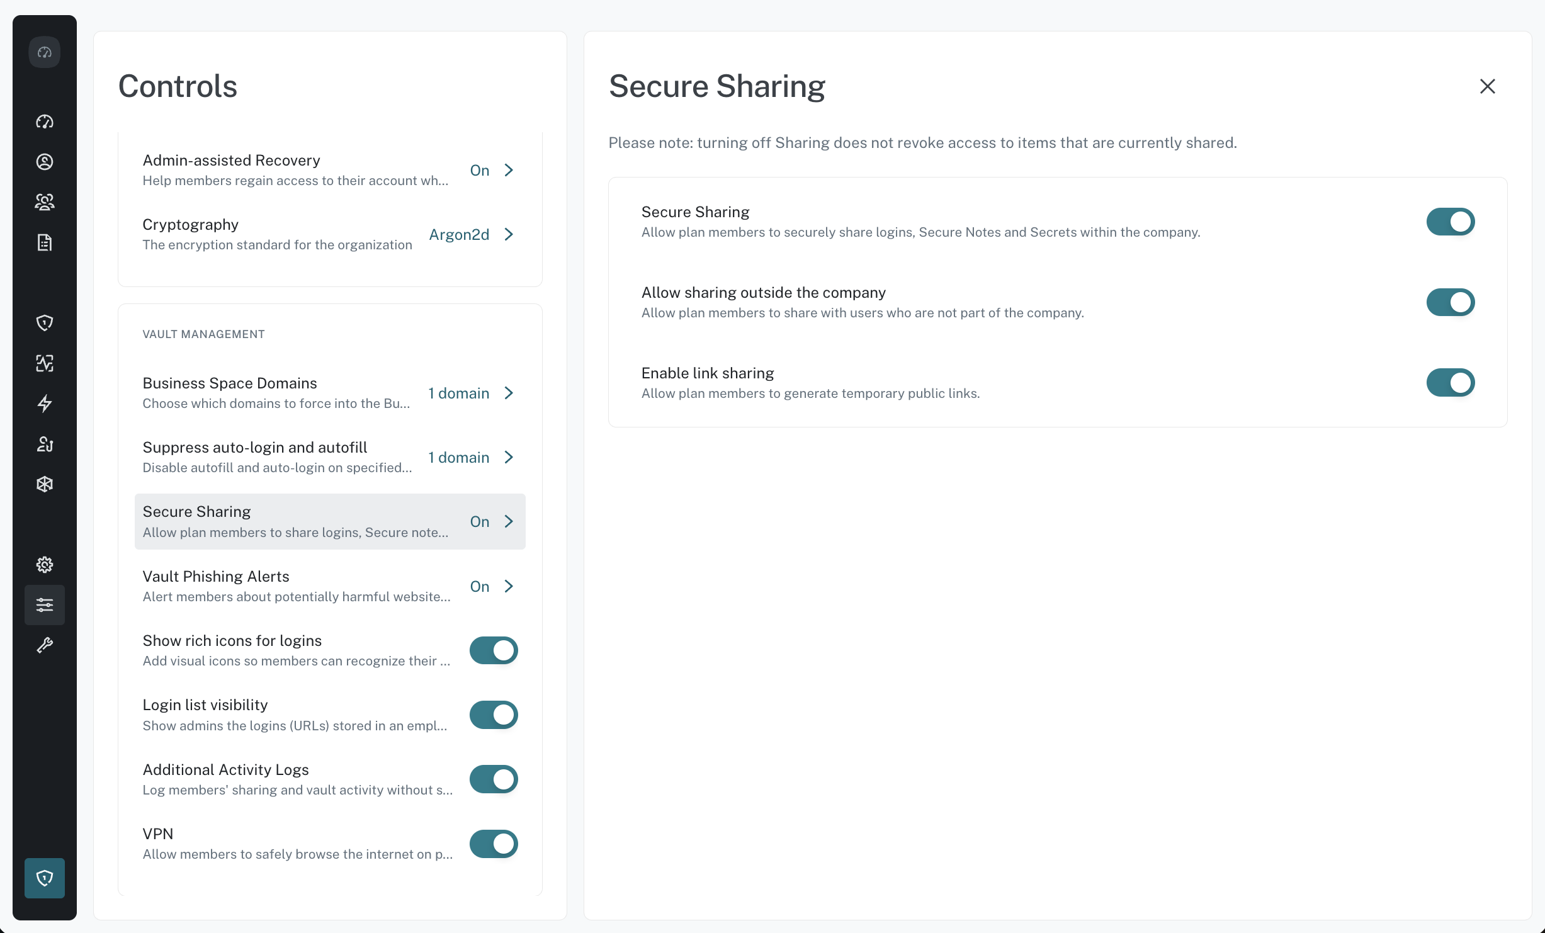Click the Cryptography row title
1545x933 pixels.
pos(190,225)
